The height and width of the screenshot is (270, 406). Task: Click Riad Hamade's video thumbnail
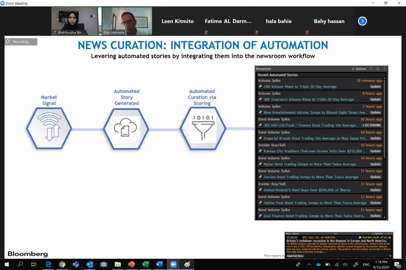point(127,21)
